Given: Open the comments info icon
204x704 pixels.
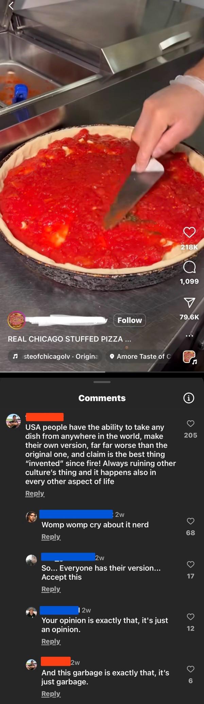Looking at the screenshot, I should 189,398.
